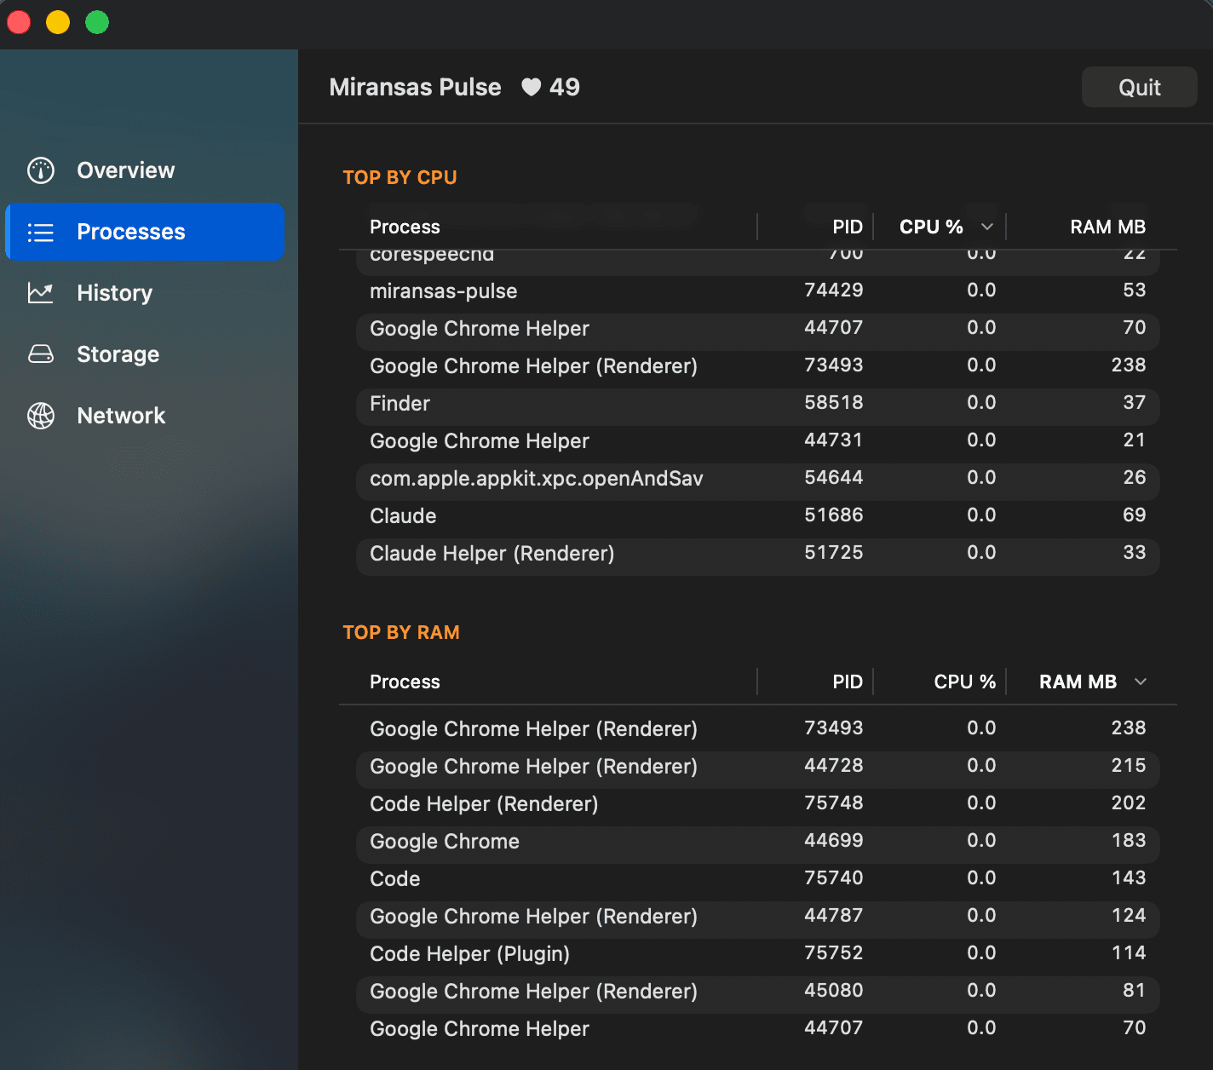Select the Processes list icon in sidebar
1213x1070 pixels.
[41, 232]
